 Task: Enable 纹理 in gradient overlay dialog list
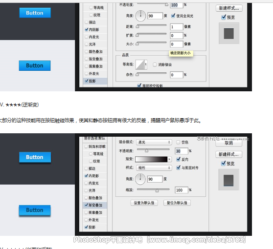(x=91, y=161)
